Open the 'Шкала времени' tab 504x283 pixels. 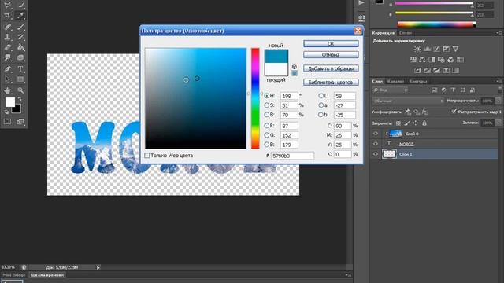[47, 275]
